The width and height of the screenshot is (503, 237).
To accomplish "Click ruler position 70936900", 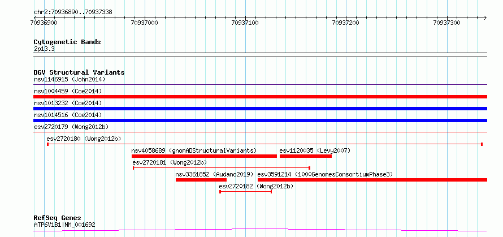I will pos(44,23).
